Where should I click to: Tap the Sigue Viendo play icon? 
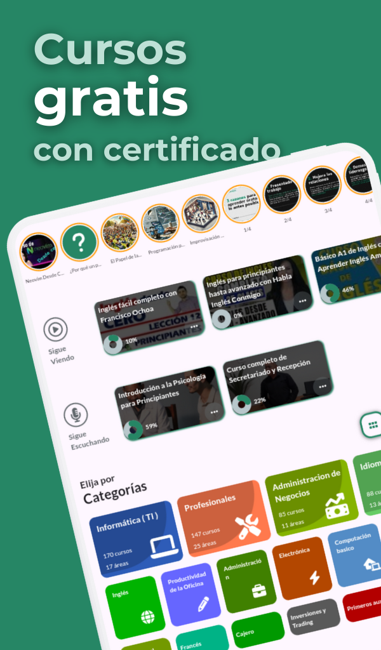pos(55,329)
